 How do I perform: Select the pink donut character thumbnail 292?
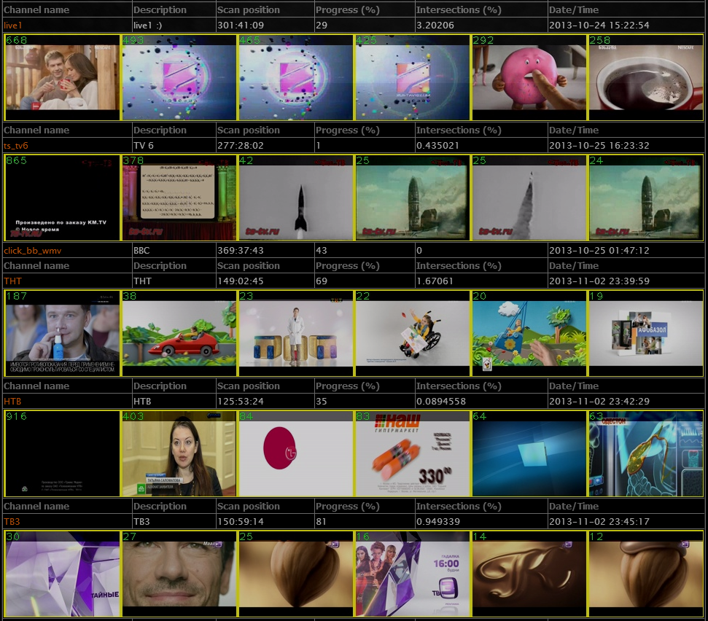pyautogui.click(x=529, y=77)
